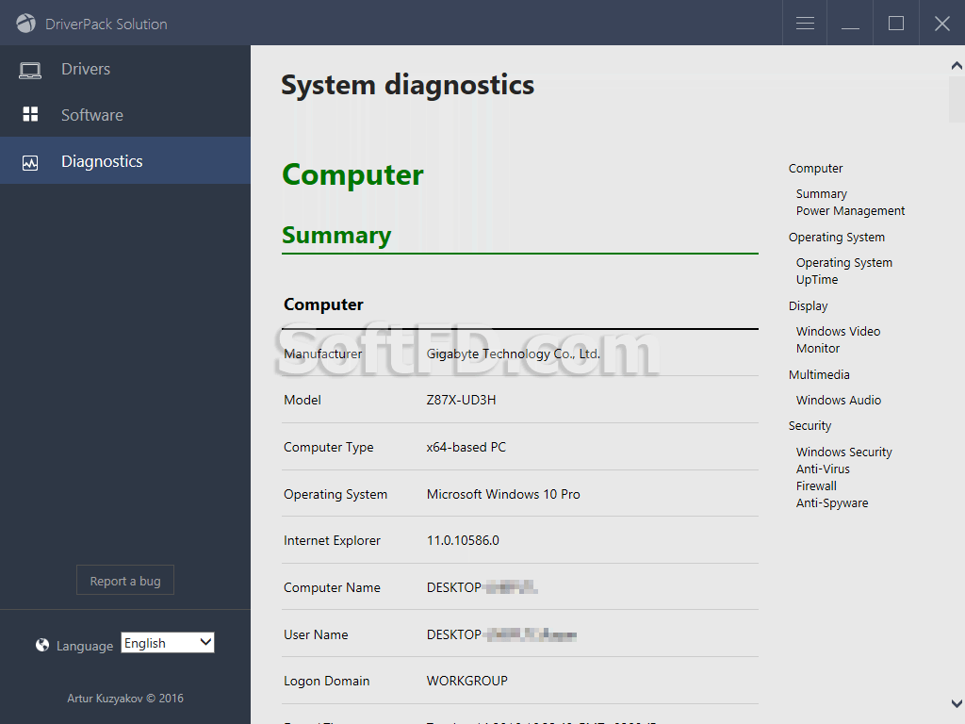Open the Firewall section link
965x724 pixels.
[x=816, y=485]
